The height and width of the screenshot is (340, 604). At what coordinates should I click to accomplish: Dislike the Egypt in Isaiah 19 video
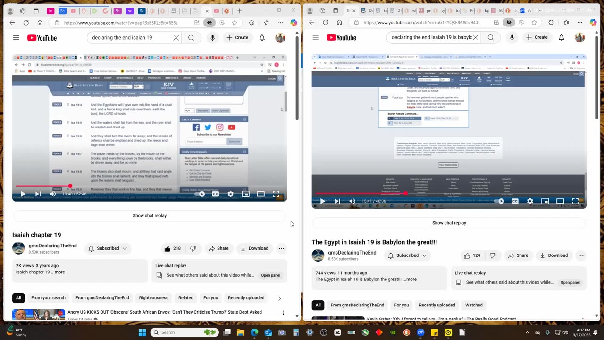(x=493, y=255)
